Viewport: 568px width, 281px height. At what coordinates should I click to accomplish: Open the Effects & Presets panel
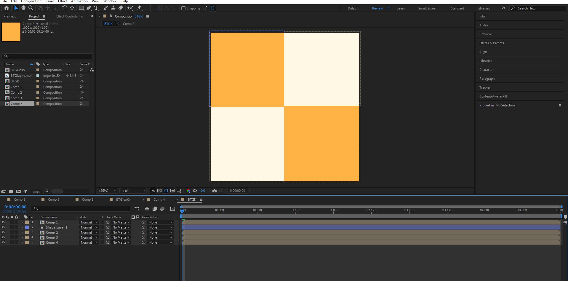(492, 43)
